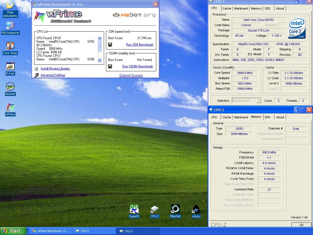Click FSB:DRAM value 1:1
Screen dimensions: 313x235
[269, 158]
